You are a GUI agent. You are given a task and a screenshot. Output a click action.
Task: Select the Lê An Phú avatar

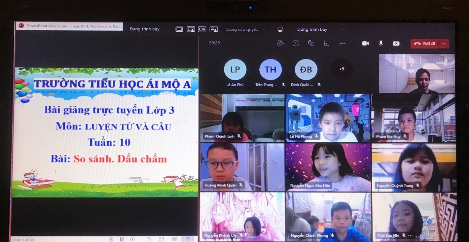235,70
